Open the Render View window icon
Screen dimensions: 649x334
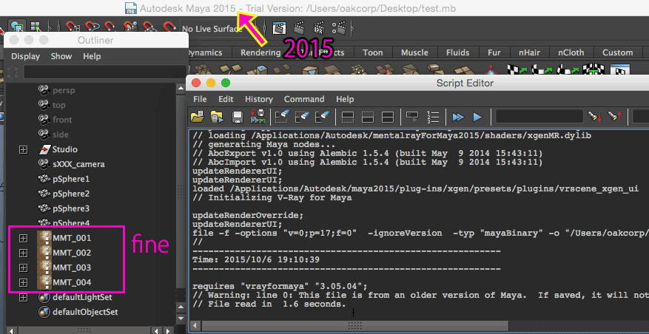click(280, 28)
